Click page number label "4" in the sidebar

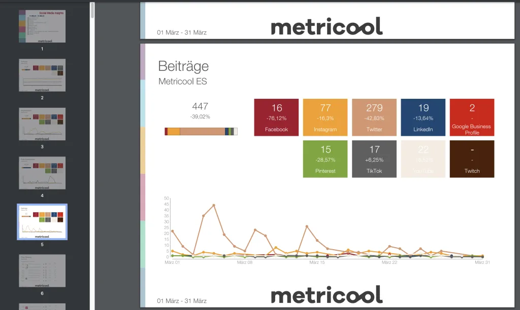click(x=42, y=196)
